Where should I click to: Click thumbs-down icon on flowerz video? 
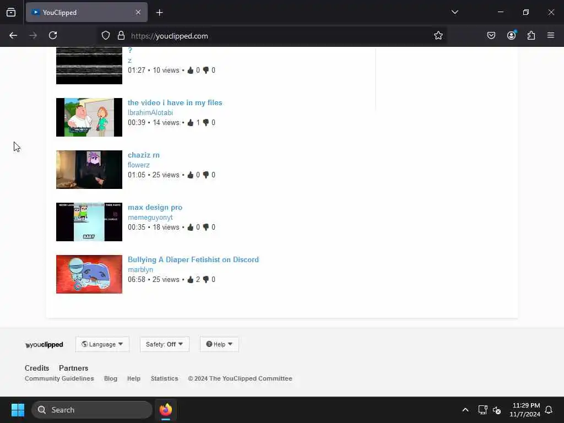[206, 175]
